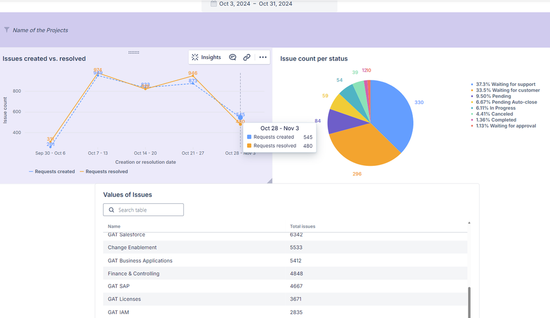Select the Change Enablement row
550x318 pixels.
tap(285, 247)
